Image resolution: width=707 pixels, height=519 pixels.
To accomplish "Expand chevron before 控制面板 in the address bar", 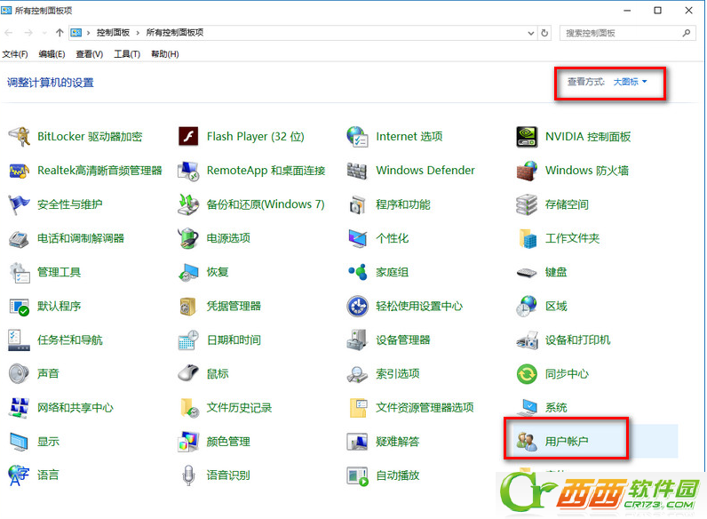I will coord(89,33).
